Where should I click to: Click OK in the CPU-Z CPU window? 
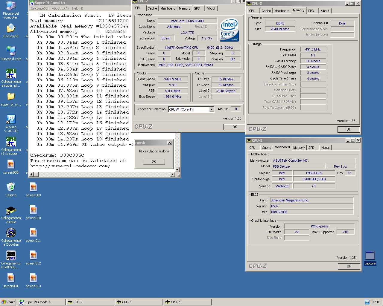pos(235,127)
